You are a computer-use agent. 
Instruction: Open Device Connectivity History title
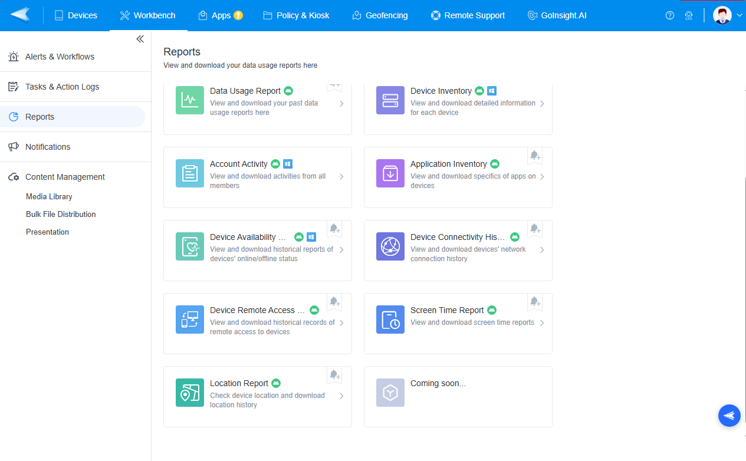[x=458, y=237]
